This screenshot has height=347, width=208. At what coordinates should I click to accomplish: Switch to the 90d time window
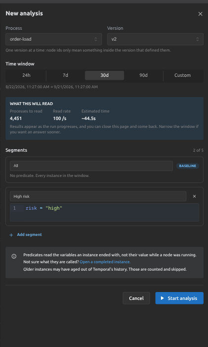click(144, 75)
